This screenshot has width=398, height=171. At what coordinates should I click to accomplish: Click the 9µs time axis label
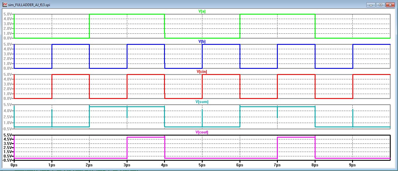tap(352, 165)
